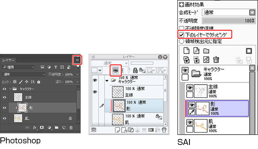Image resolution: width=258 pixels, height=149 pixels.
Task: Collapse the キャラクター folder in Clip Studio
Action: [107, 81]
